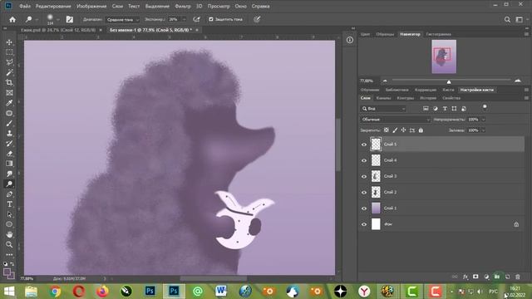Toggle the layer filter switch
532x299 pixels.
485,107
